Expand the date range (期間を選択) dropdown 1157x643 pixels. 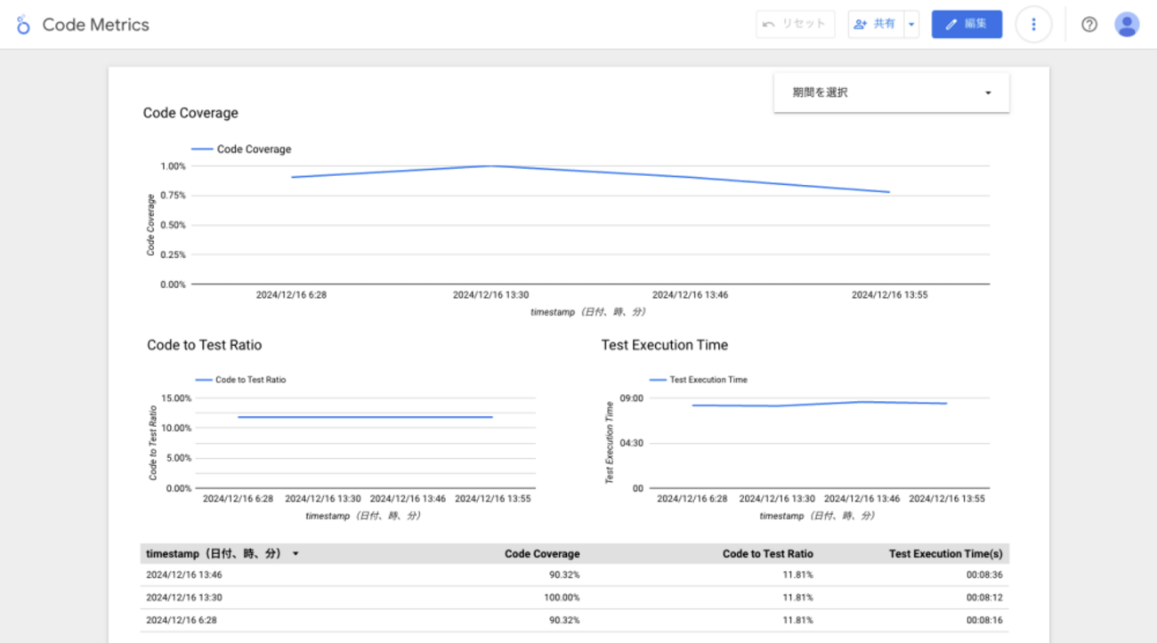(x=892, y=92)
